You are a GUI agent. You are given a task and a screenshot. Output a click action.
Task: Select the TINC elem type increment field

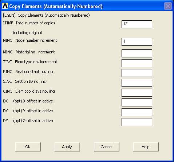[x=137, y=63]
